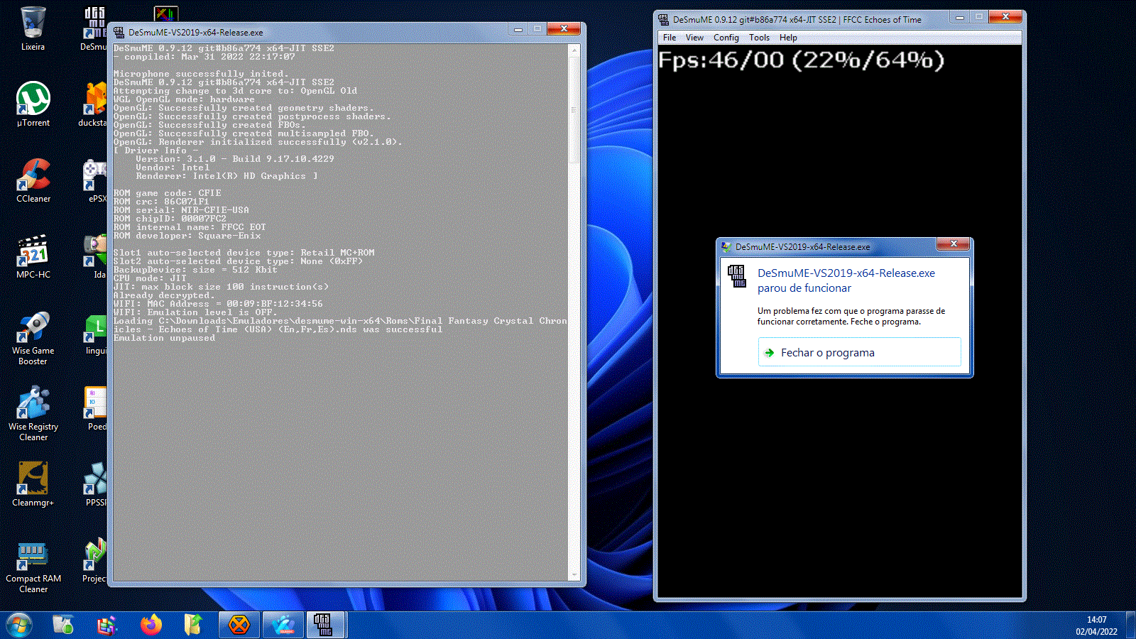Click the console window's title bar icon
The width and height of the screenshot is (1136, 639).
[x=119, y=32]
